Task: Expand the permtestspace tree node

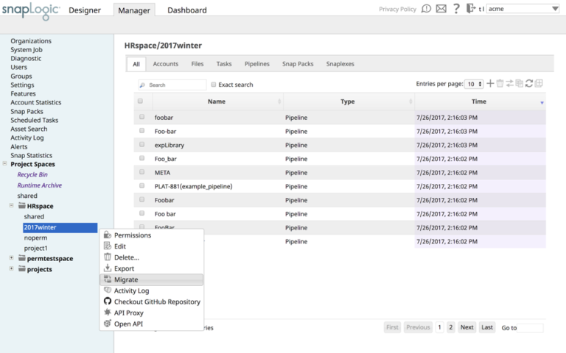Action: tap(12, 257)
